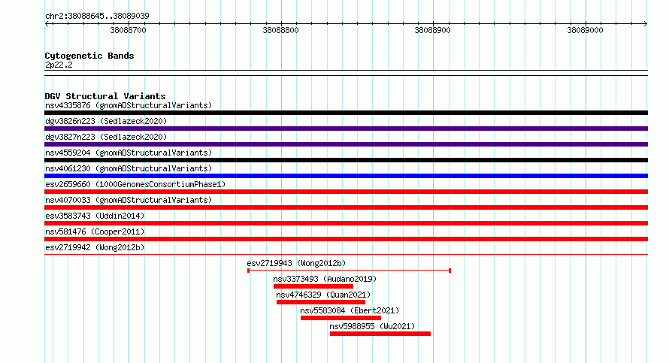Click the thin red esv2719942 line
Viewport: 669px width, 363px height.
346,255
